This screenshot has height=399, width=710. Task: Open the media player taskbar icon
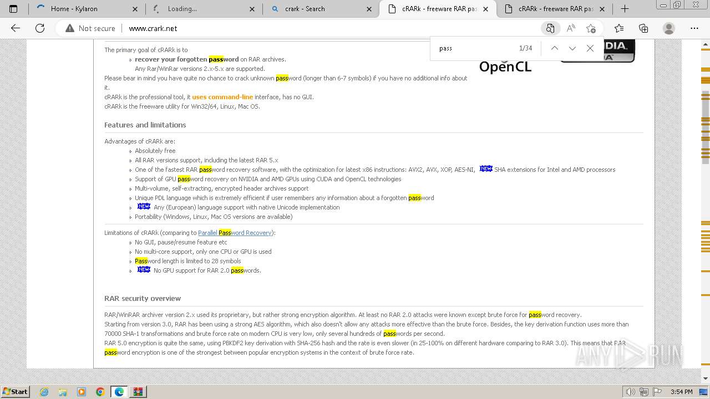(x=82, y=392)
